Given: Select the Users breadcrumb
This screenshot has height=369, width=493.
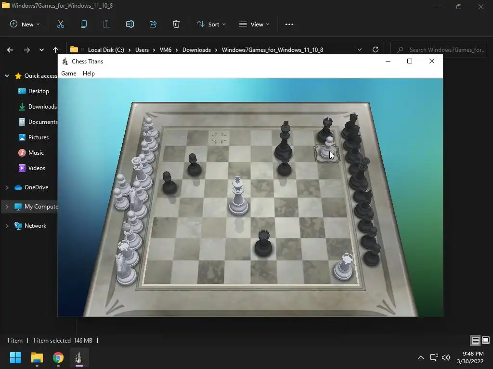Looking at the screenshot, I should pyautogui.click(x=142, y=50).
